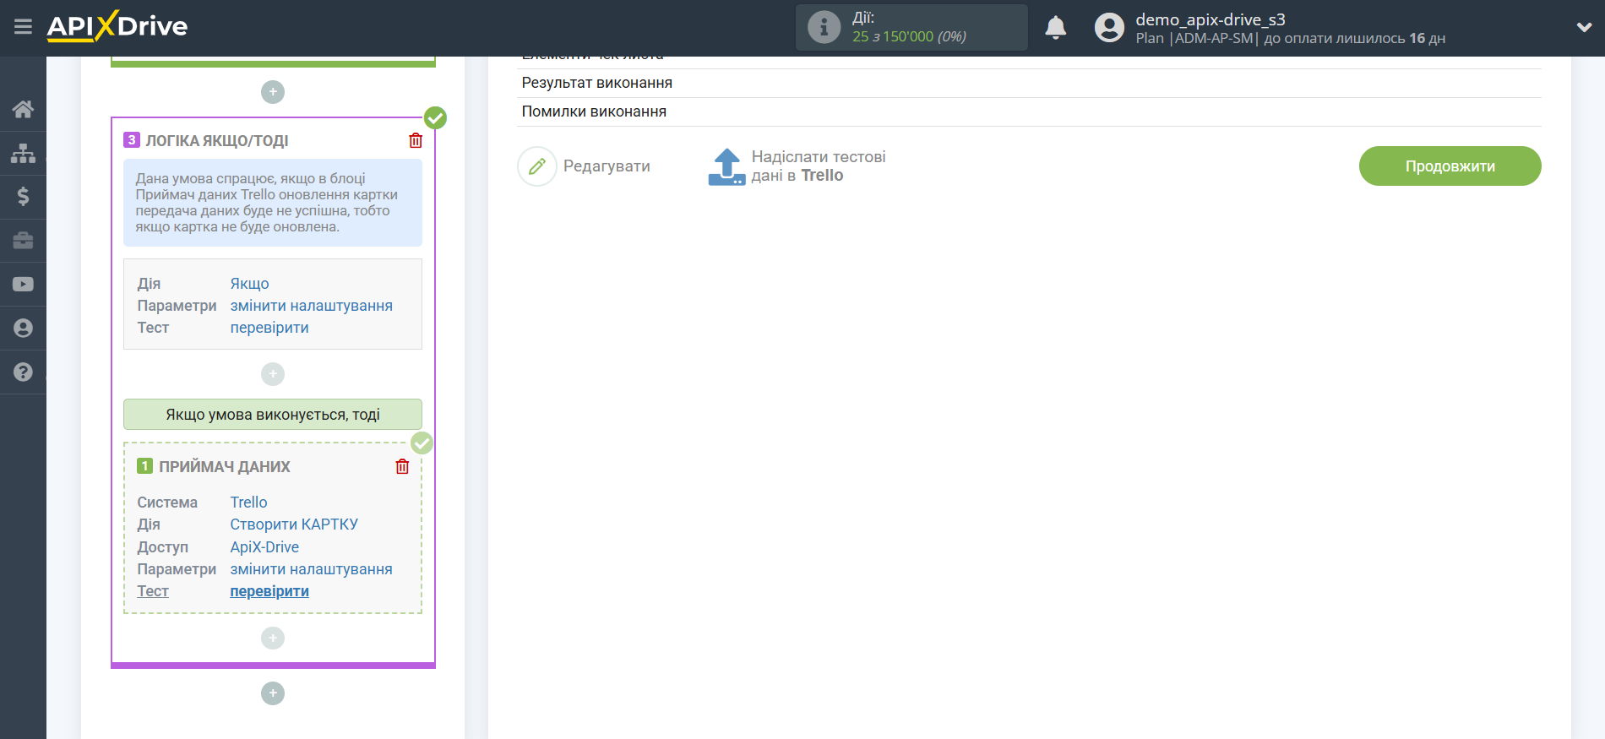Click the Результат виконання row
This screenshot has height=739, width=1605.
point(1029,83)
